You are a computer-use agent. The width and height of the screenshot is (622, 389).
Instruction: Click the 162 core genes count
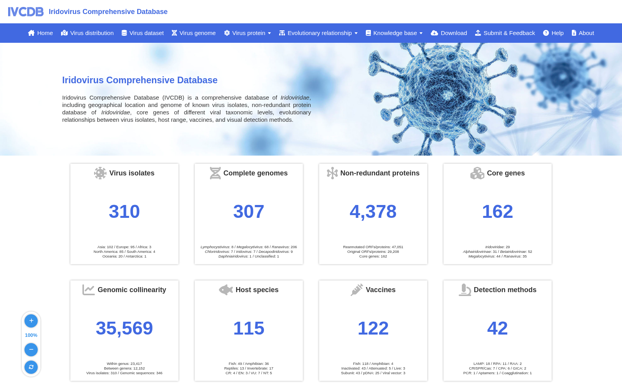(498, 212)
